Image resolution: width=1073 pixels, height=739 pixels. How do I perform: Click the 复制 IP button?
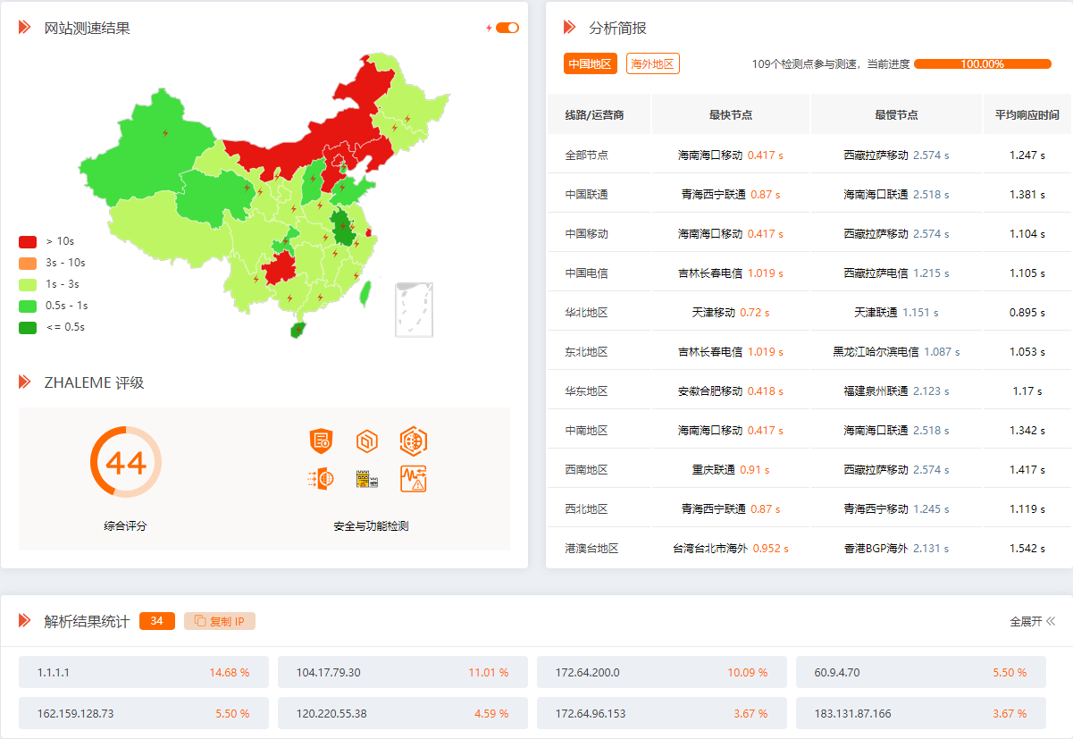(220, 621)
